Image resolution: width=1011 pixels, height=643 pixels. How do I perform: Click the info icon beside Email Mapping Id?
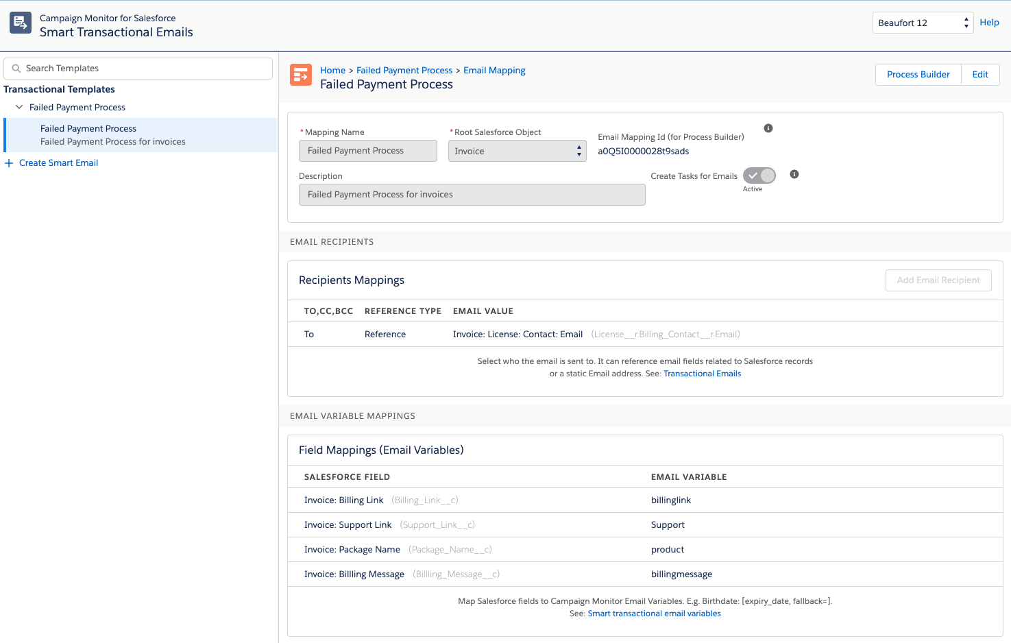[768, 128]
